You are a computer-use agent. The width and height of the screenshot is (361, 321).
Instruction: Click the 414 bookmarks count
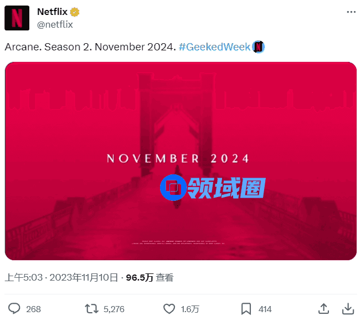coord(265,309)
